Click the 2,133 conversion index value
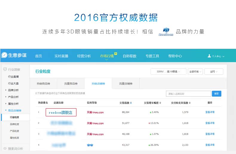 click(x=185, y=145)
